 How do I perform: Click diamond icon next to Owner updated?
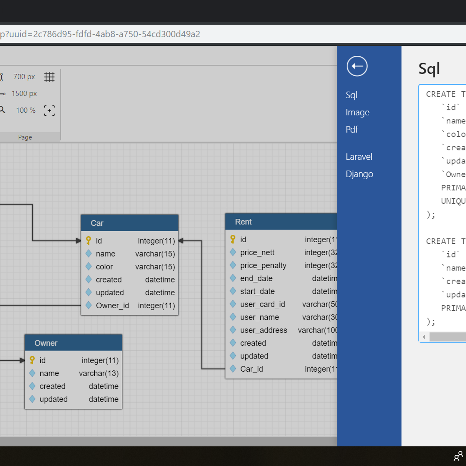(x=32, y=399)
